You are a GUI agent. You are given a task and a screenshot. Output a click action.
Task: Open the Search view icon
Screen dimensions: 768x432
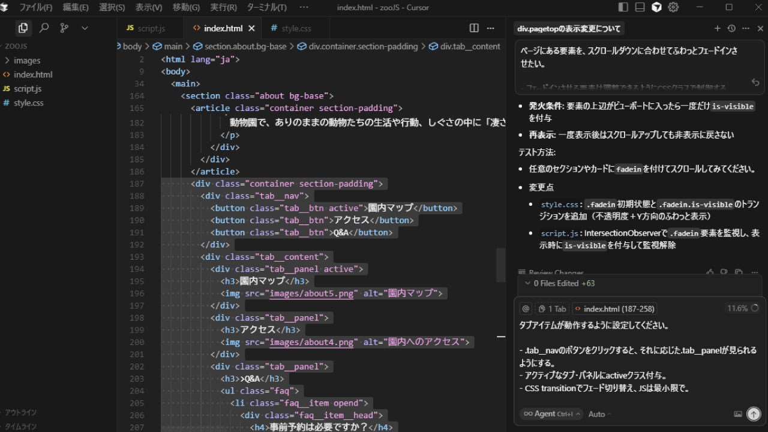(x=44, y=28)
